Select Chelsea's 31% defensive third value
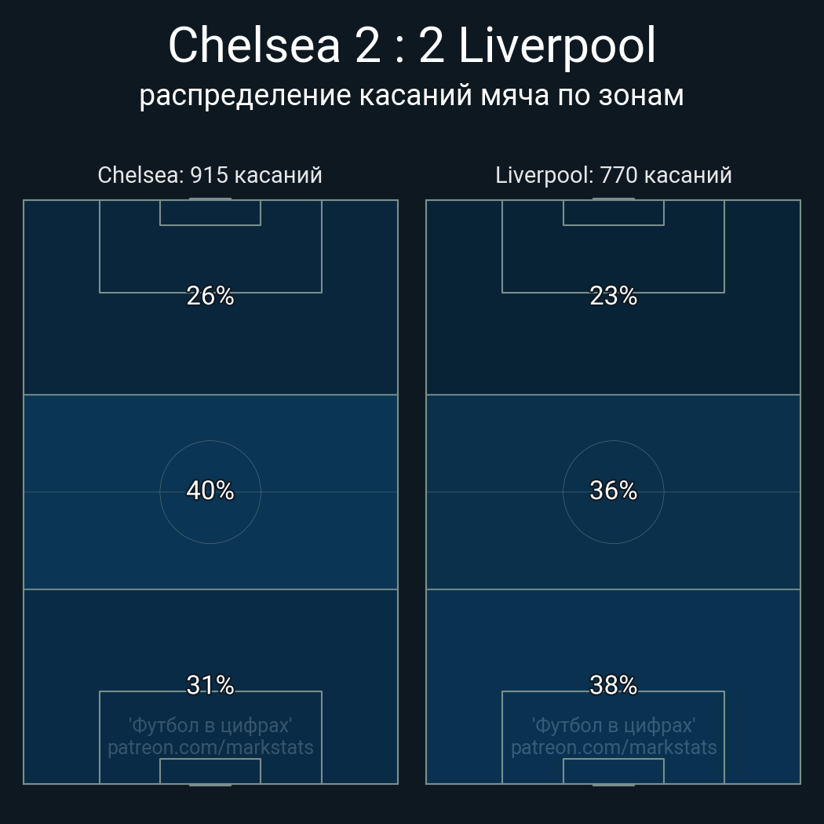The height and width of the screenshot is (824, 824). pos(210,685)
